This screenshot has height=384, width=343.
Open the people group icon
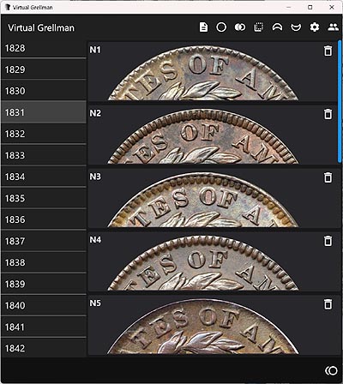pos(333,27)
